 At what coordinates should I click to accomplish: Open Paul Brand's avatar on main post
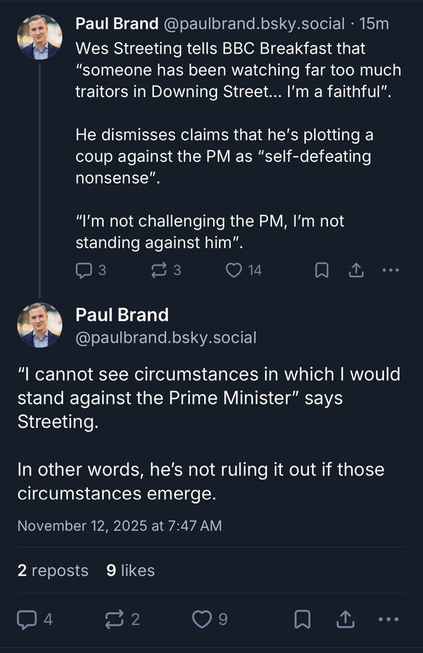pos(40,325)
